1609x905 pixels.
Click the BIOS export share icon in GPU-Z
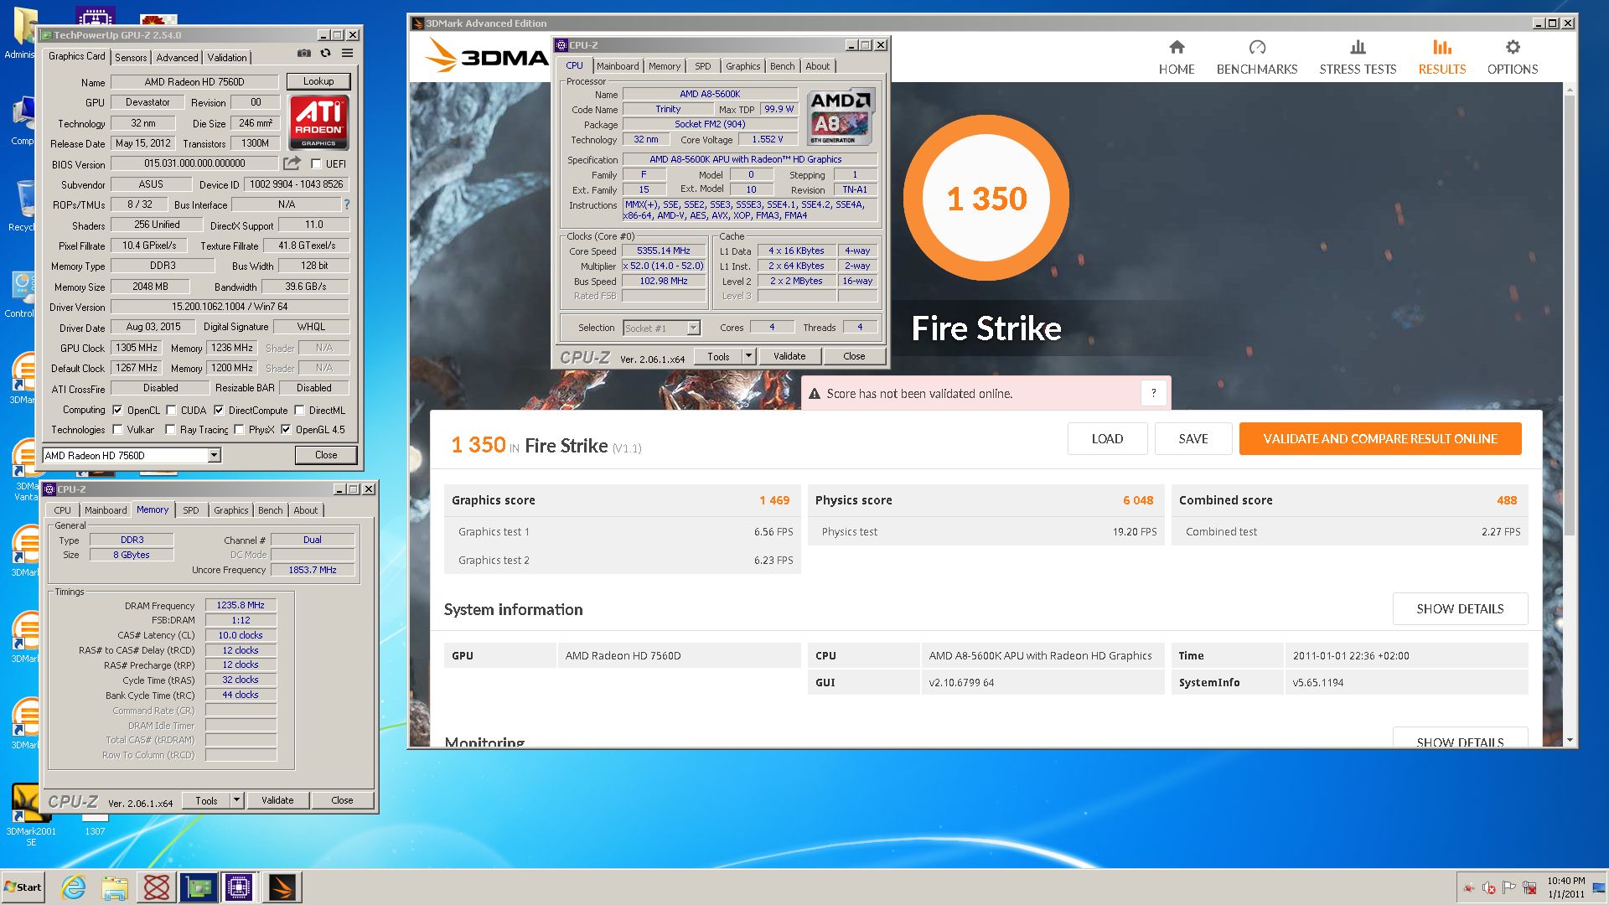(x=292, y=163)
